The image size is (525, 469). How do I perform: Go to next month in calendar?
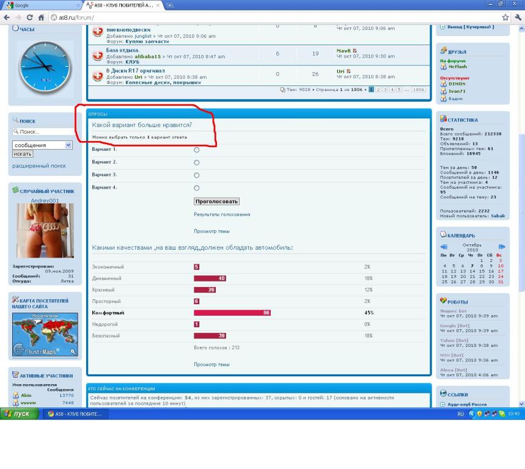click(502, 247)
